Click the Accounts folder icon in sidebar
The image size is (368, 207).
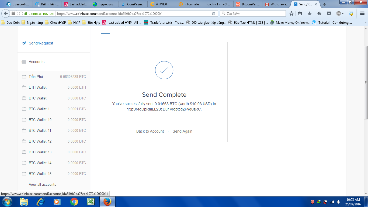pos(24,62)
